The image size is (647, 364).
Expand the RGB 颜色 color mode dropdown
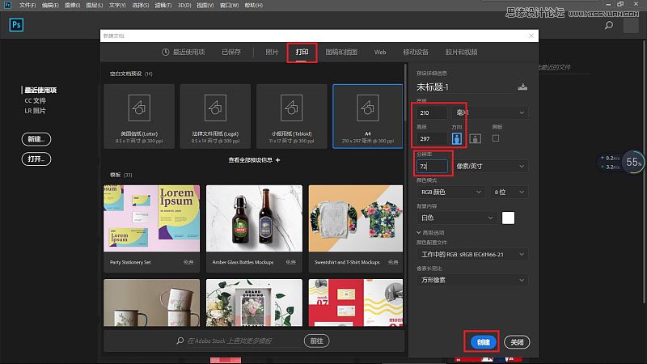(450, 192)
